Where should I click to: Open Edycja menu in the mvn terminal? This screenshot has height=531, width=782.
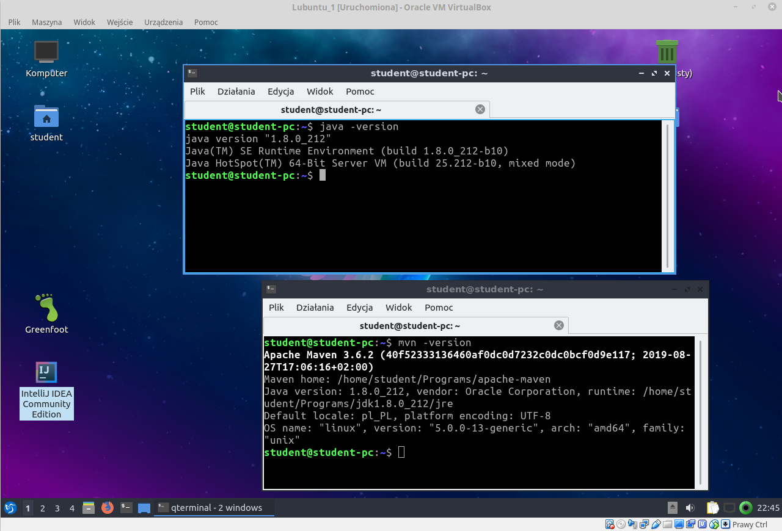tap(360, 308)
